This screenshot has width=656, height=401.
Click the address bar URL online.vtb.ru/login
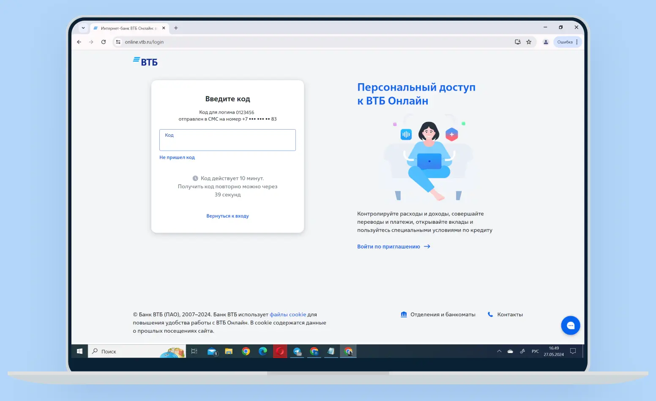(144, 42)
